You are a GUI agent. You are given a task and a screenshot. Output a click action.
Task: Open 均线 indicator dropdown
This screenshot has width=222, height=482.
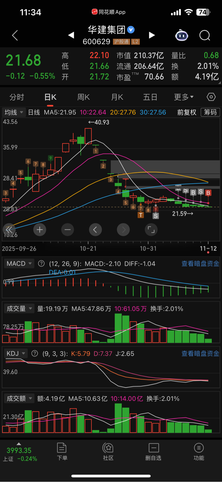(14, 112)
